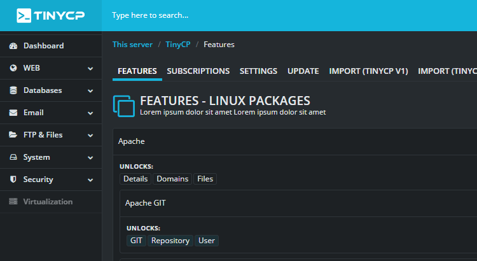Click the WEB sidebar label

click(32, 68)
